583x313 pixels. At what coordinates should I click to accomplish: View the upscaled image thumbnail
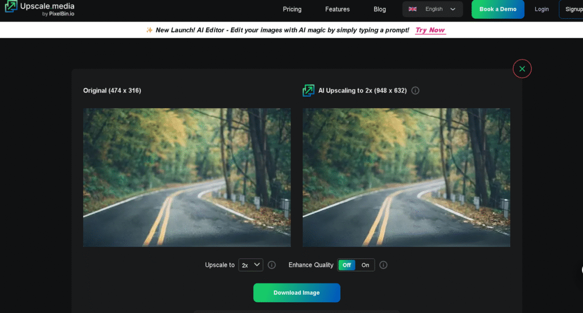pyautogui.click(x=407, y=178)
